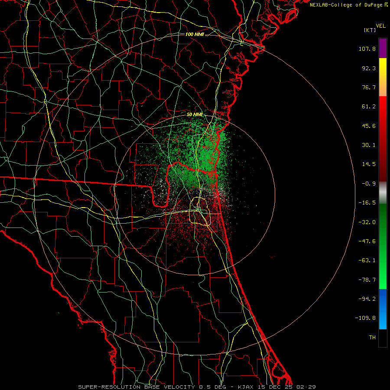Click the -94.2 legend value
Image resolution: width=390 pixels, height=390 pixels.
pyautogui.click(x=367, y=299)
